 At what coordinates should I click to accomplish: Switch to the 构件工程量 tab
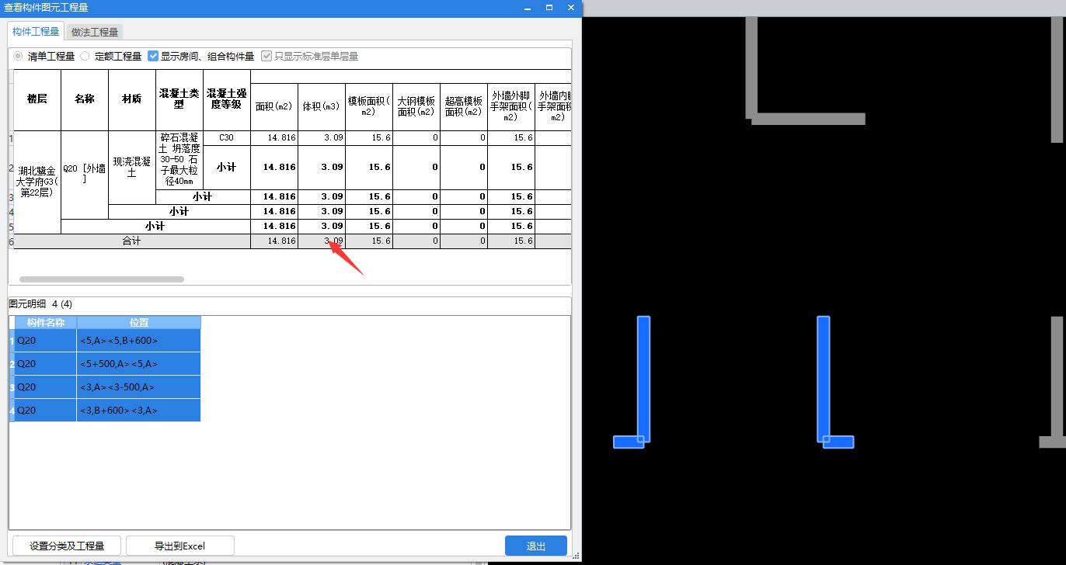[x=36, y=32]
